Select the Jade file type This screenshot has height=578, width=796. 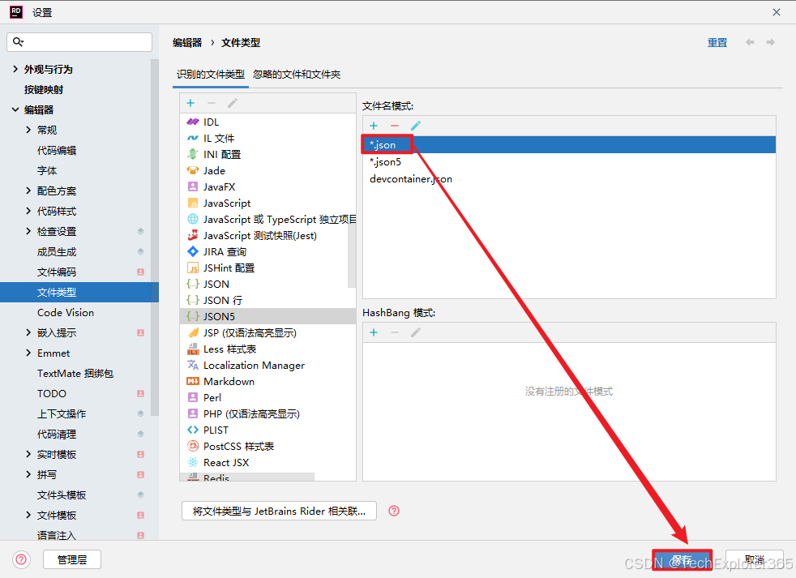(267, 171)
